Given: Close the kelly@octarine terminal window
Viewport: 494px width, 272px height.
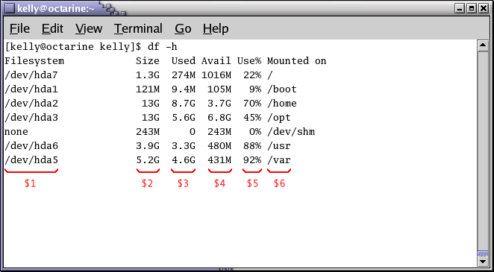Looking at the screenshot, I should pos(483,8).
